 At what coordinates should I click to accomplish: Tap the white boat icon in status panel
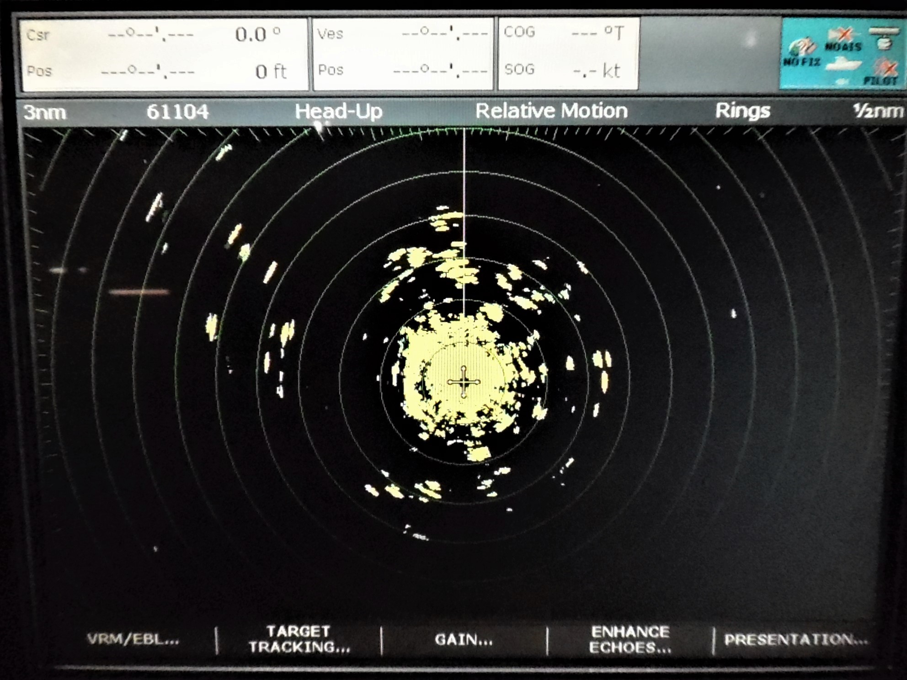click(x=843, y=64)
